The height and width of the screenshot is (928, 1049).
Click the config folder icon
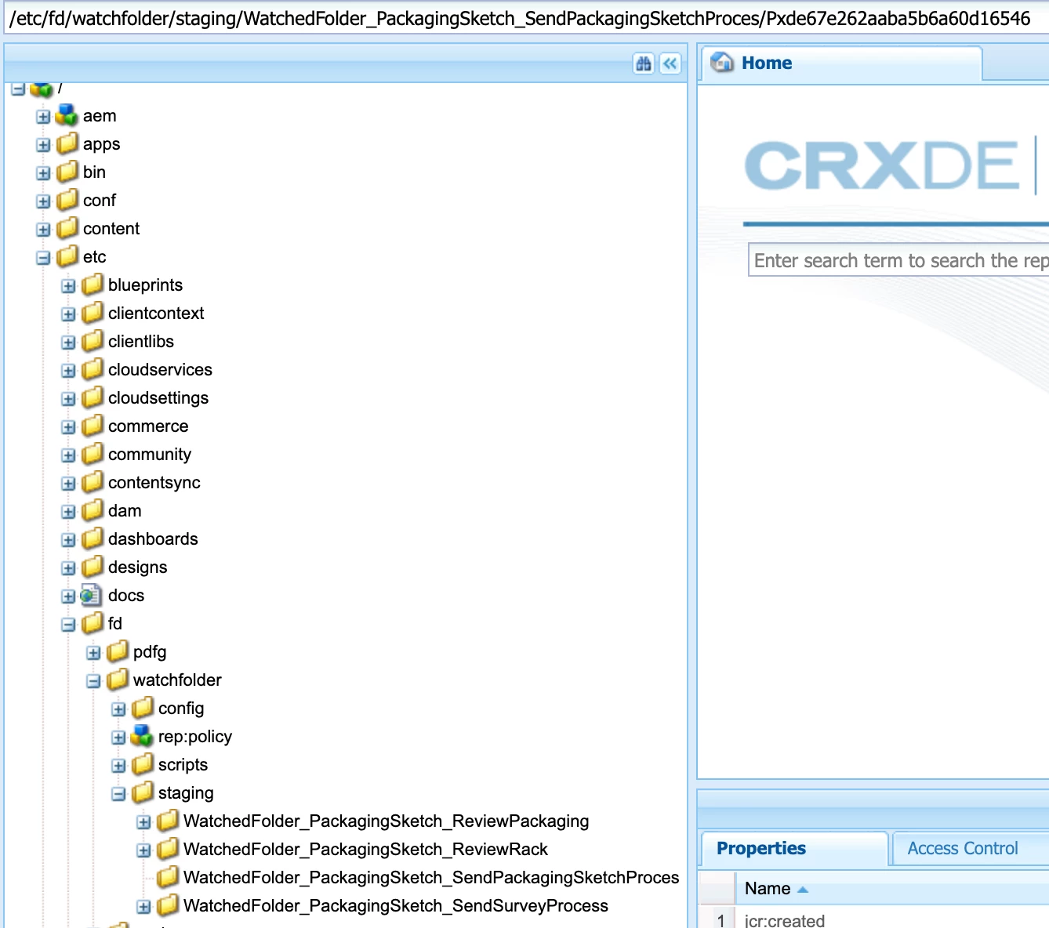[x=143, y=708]
